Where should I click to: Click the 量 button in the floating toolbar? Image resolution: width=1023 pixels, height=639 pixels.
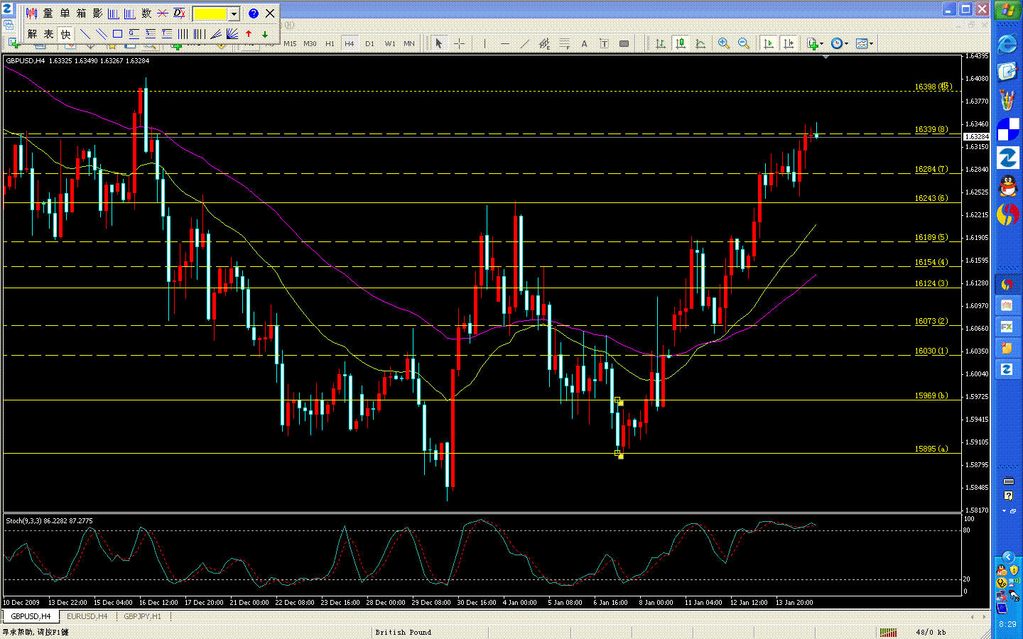[x=48, y=13]
